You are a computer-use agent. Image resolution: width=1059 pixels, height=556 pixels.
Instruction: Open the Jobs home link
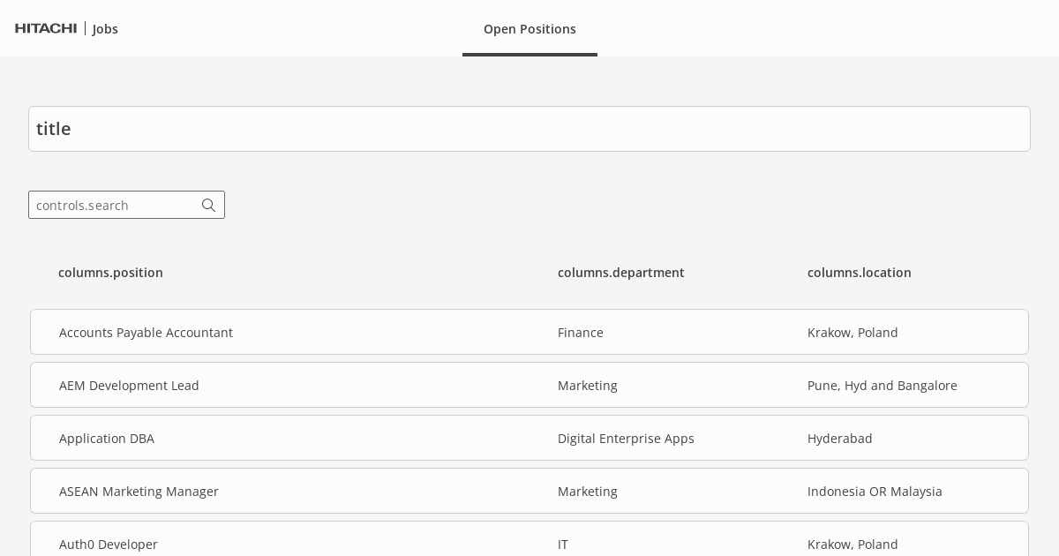tap(105, 29)
